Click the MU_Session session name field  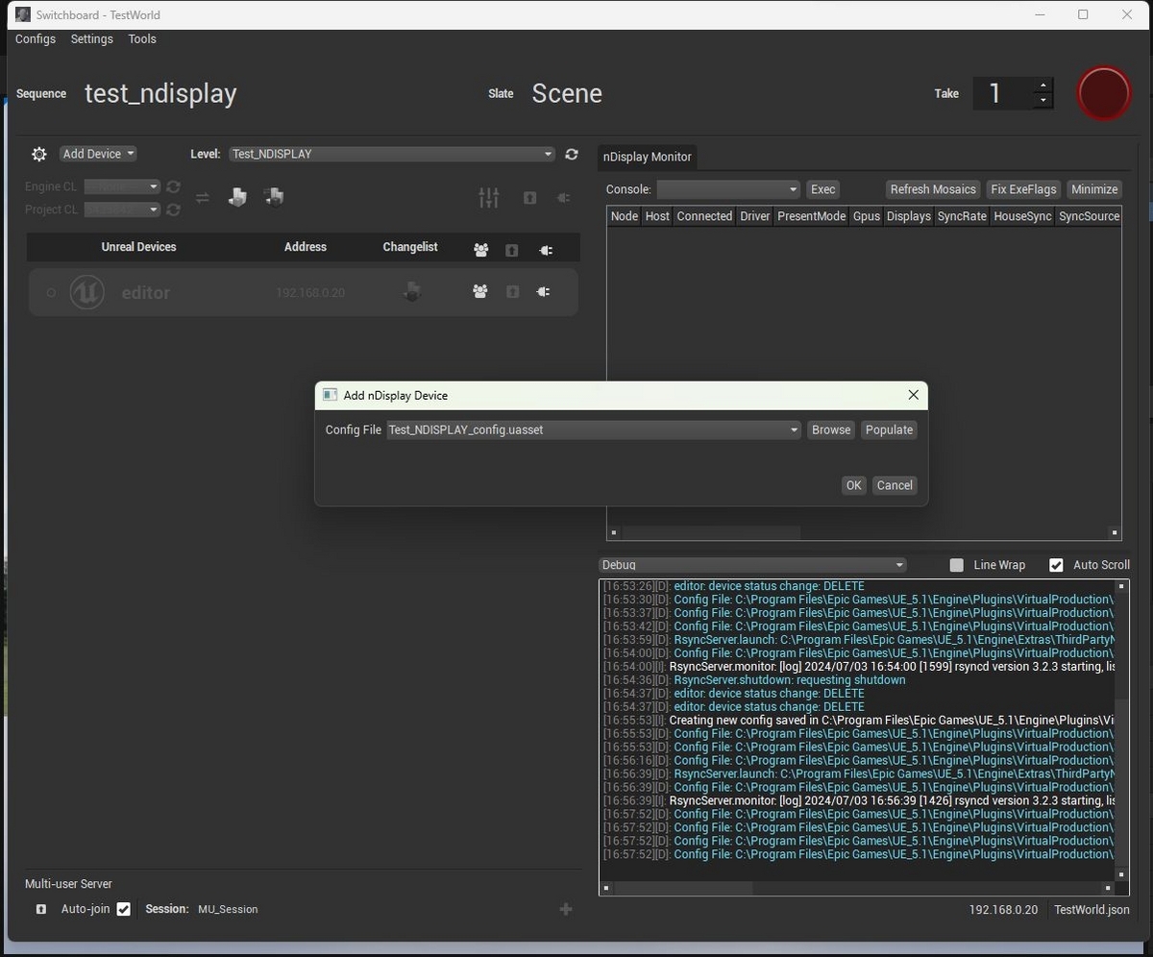(x=228, y=909)
